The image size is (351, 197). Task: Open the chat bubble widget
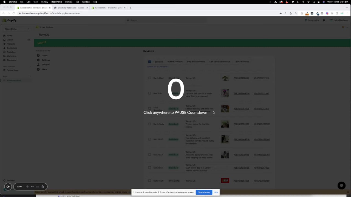(x=341, y=186)
